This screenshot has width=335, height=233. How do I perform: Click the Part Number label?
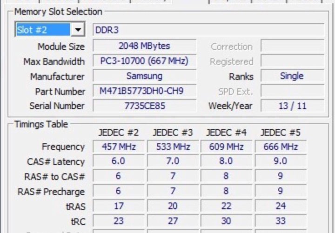(x=60, y=92)
